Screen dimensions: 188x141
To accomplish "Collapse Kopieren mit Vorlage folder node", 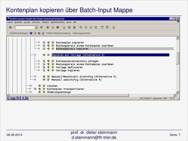I will coord(35,55).
